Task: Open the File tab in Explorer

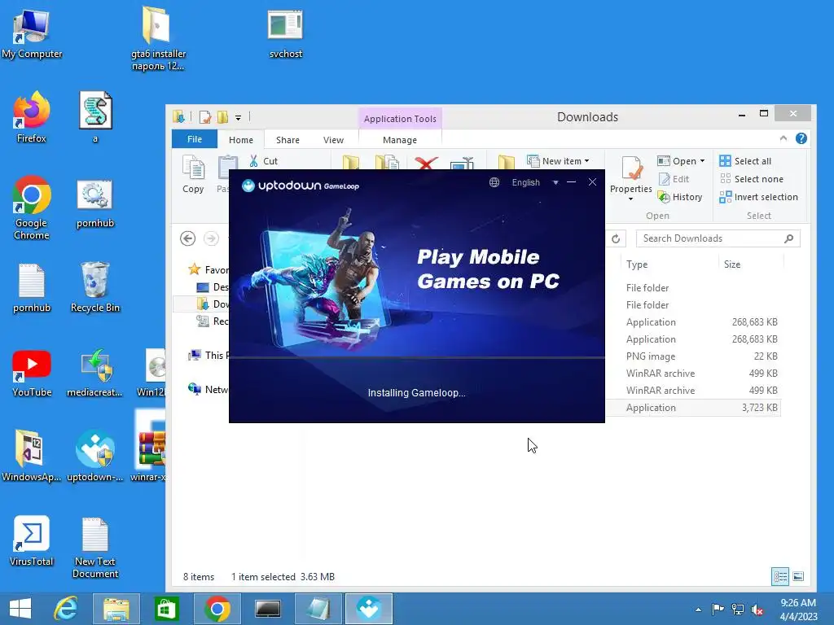Action: pos(195,139)
